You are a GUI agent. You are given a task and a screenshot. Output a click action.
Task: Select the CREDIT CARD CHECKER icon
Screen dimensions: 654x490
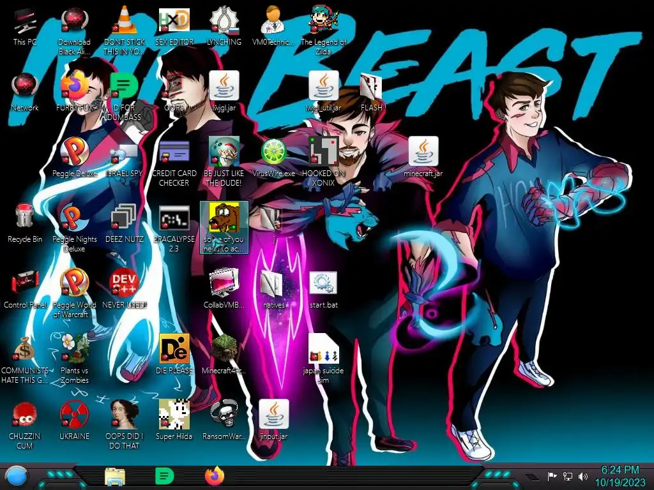(174, 163)
